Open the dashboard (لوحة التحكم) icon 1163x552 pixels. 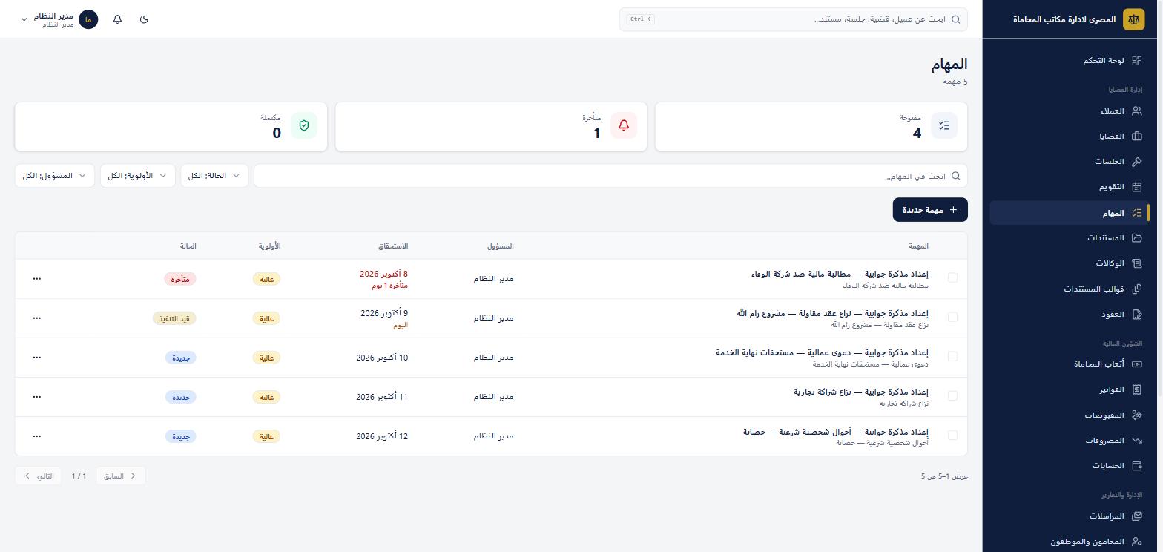1136,61
